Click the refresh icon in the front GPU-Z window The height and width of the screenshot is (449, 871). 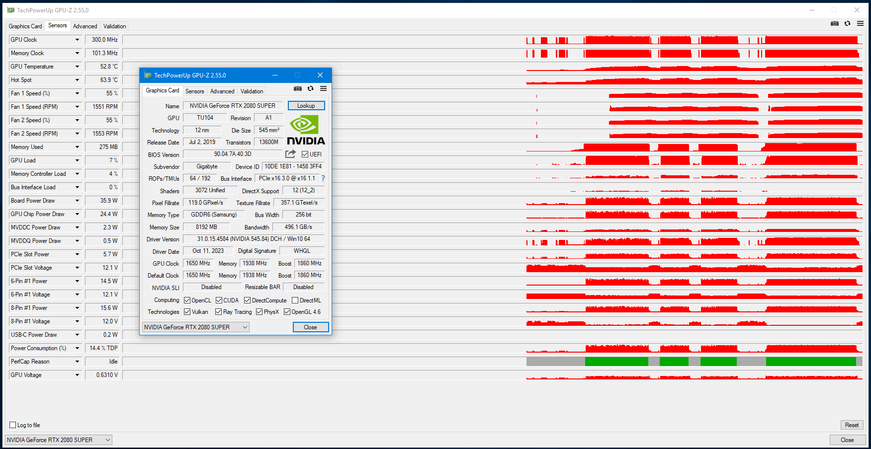click(x=311, y=88)
